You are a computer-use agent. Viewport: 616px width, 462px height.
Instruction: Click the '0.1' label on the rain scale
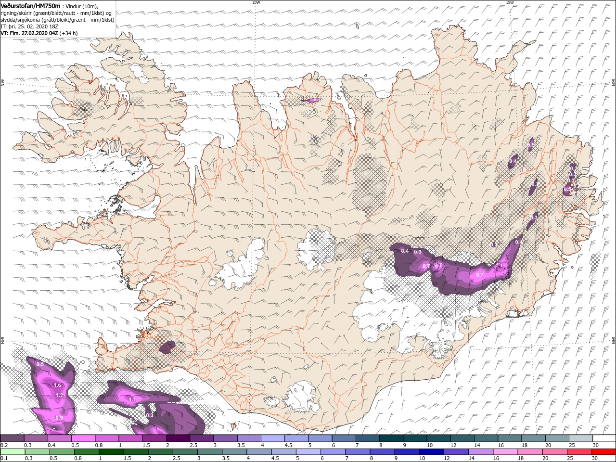coord(4,459)
